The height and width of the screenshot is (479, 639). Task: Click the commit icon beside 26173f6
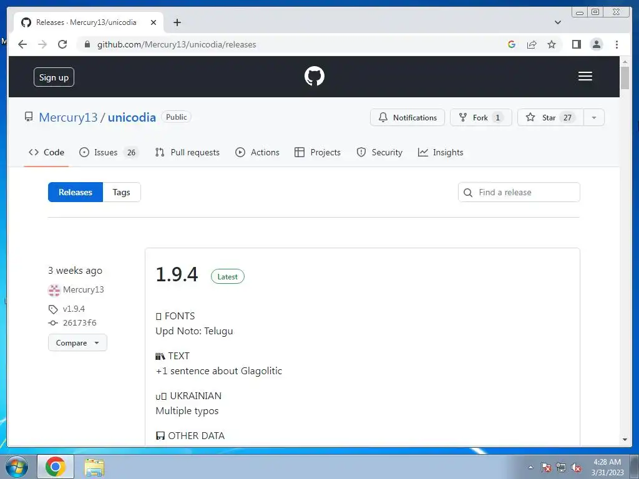tap(53, 323)
